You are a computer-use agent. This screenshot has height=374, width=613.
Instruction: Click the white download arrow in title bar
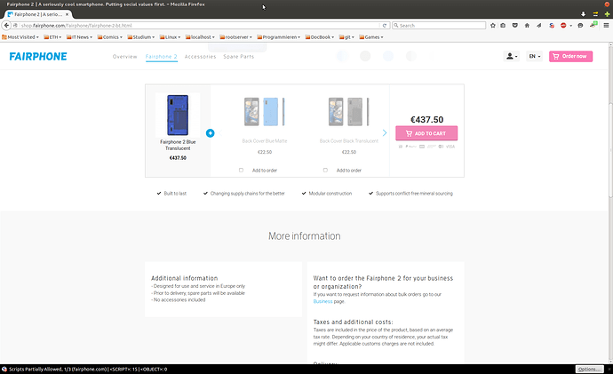pos(583,13)
